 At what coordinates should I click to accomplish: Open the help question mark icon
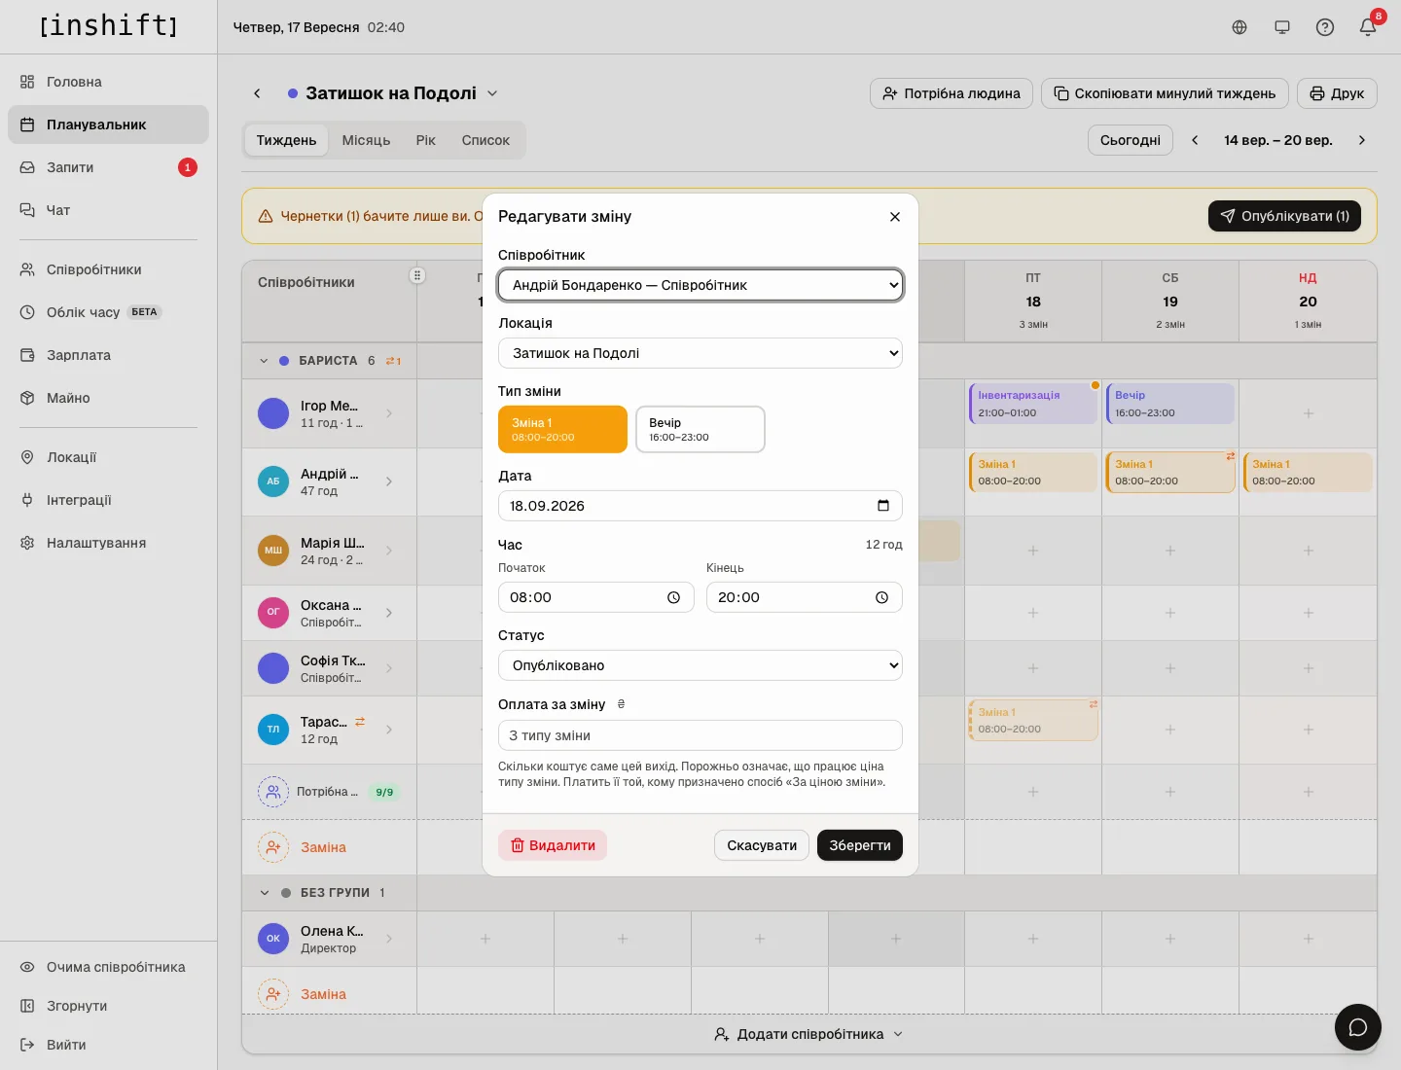click(1325, 27)
